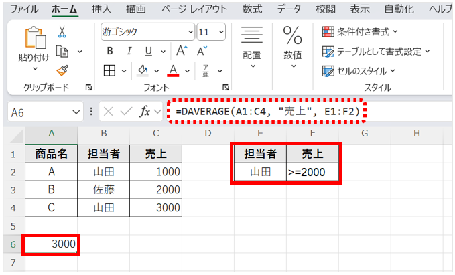Open 条件付き書式 conditional formatting

(x=360, y=31)
